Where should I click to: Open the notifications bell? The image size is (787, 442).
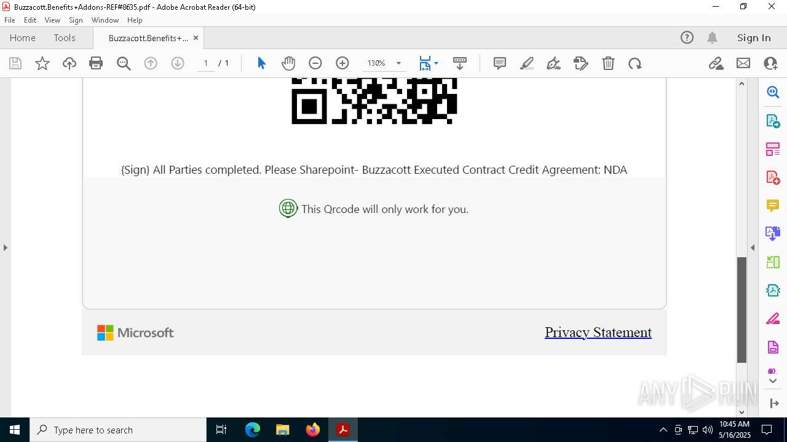click(712, 37)
